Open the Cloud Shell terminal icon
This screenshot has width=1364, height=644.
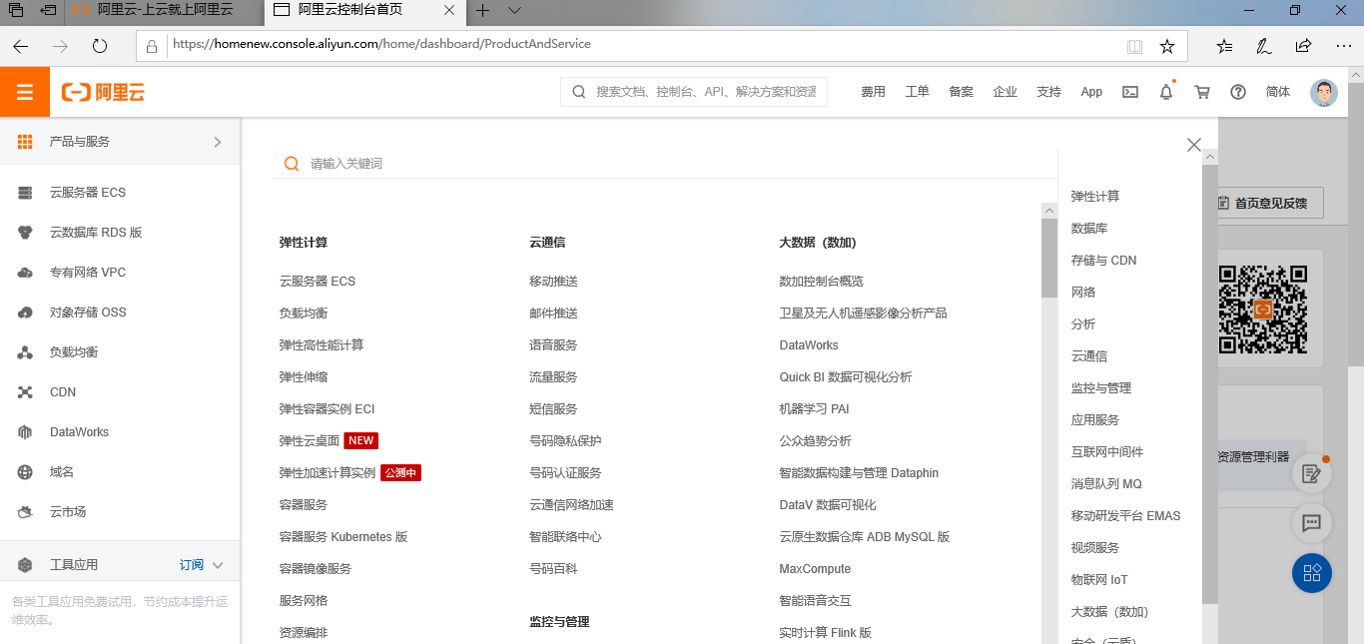(1130, 92)
